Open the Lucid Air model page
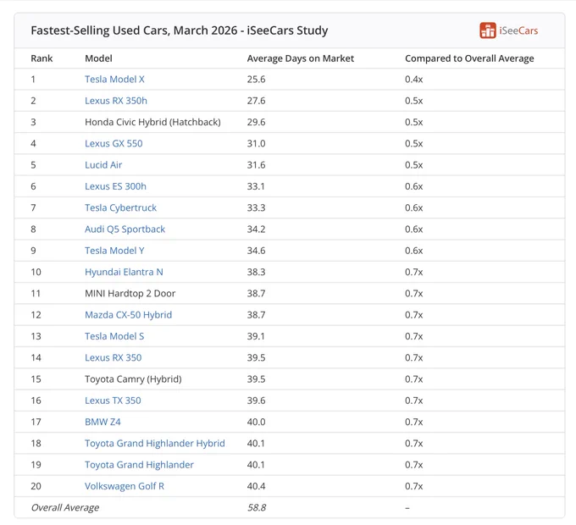576x525 pixels. point(103,165)
